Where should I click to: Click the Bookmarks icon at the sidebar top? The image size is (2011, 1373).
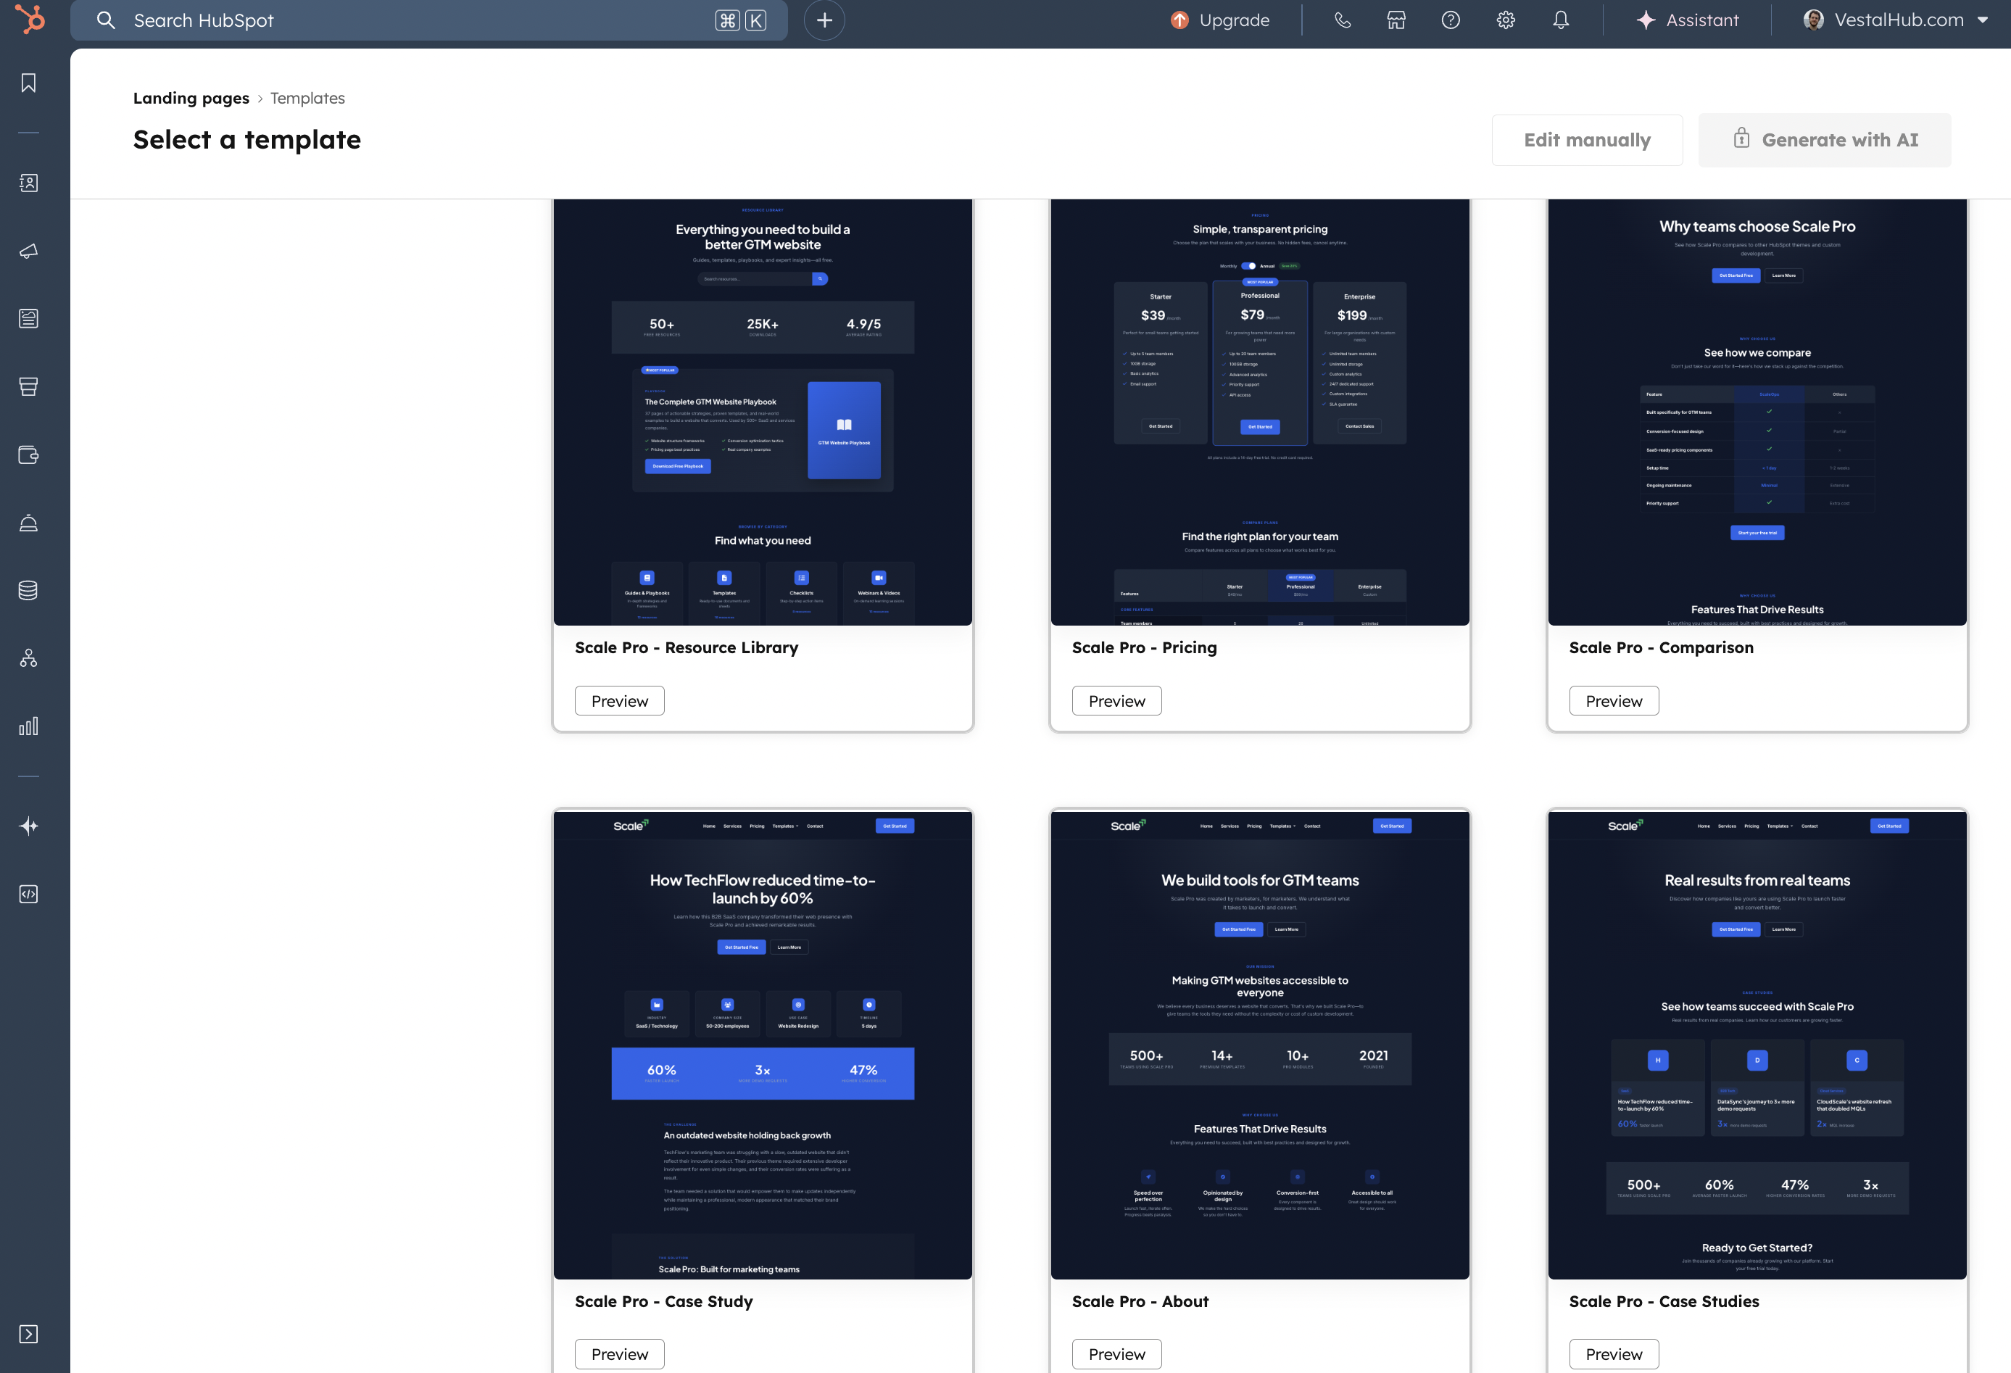[28, 83]
